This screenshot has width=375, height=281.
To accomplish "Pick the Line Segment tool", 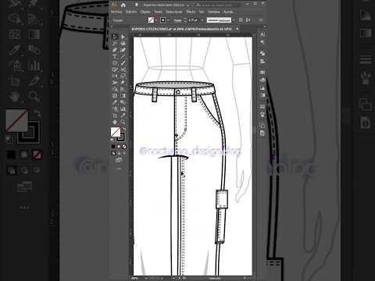I will tap(123, 56).
